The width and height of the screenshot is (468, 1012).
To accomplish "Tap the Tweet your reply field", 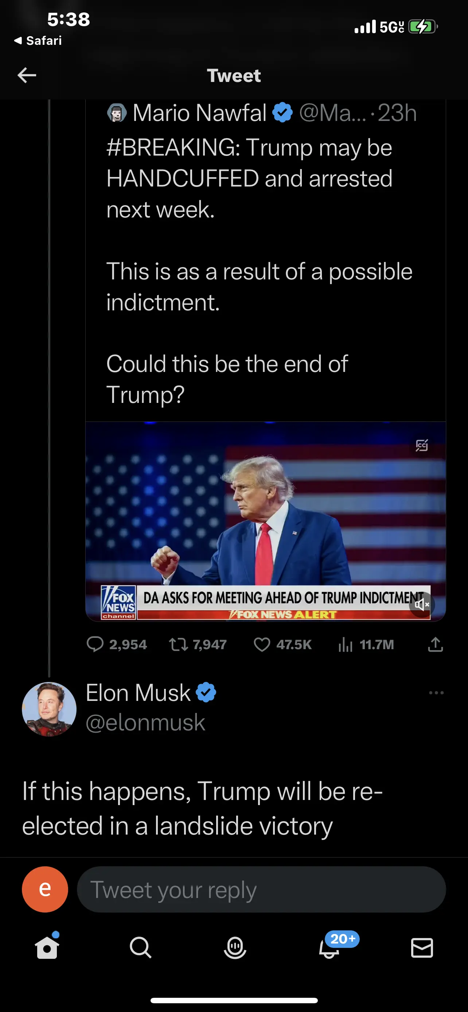I will [x=261, y=890].
